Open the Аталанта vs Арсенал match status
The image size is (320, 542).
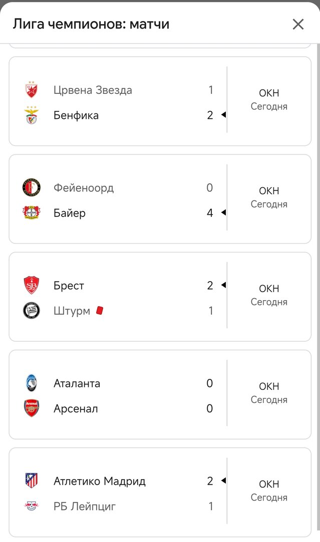tap(269, 392)
